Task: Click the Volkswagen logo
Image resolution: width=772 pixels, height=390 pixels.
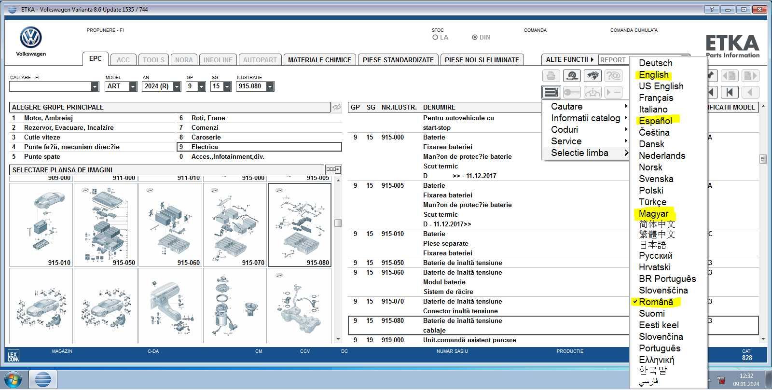Action: click(x=31, y=37)
